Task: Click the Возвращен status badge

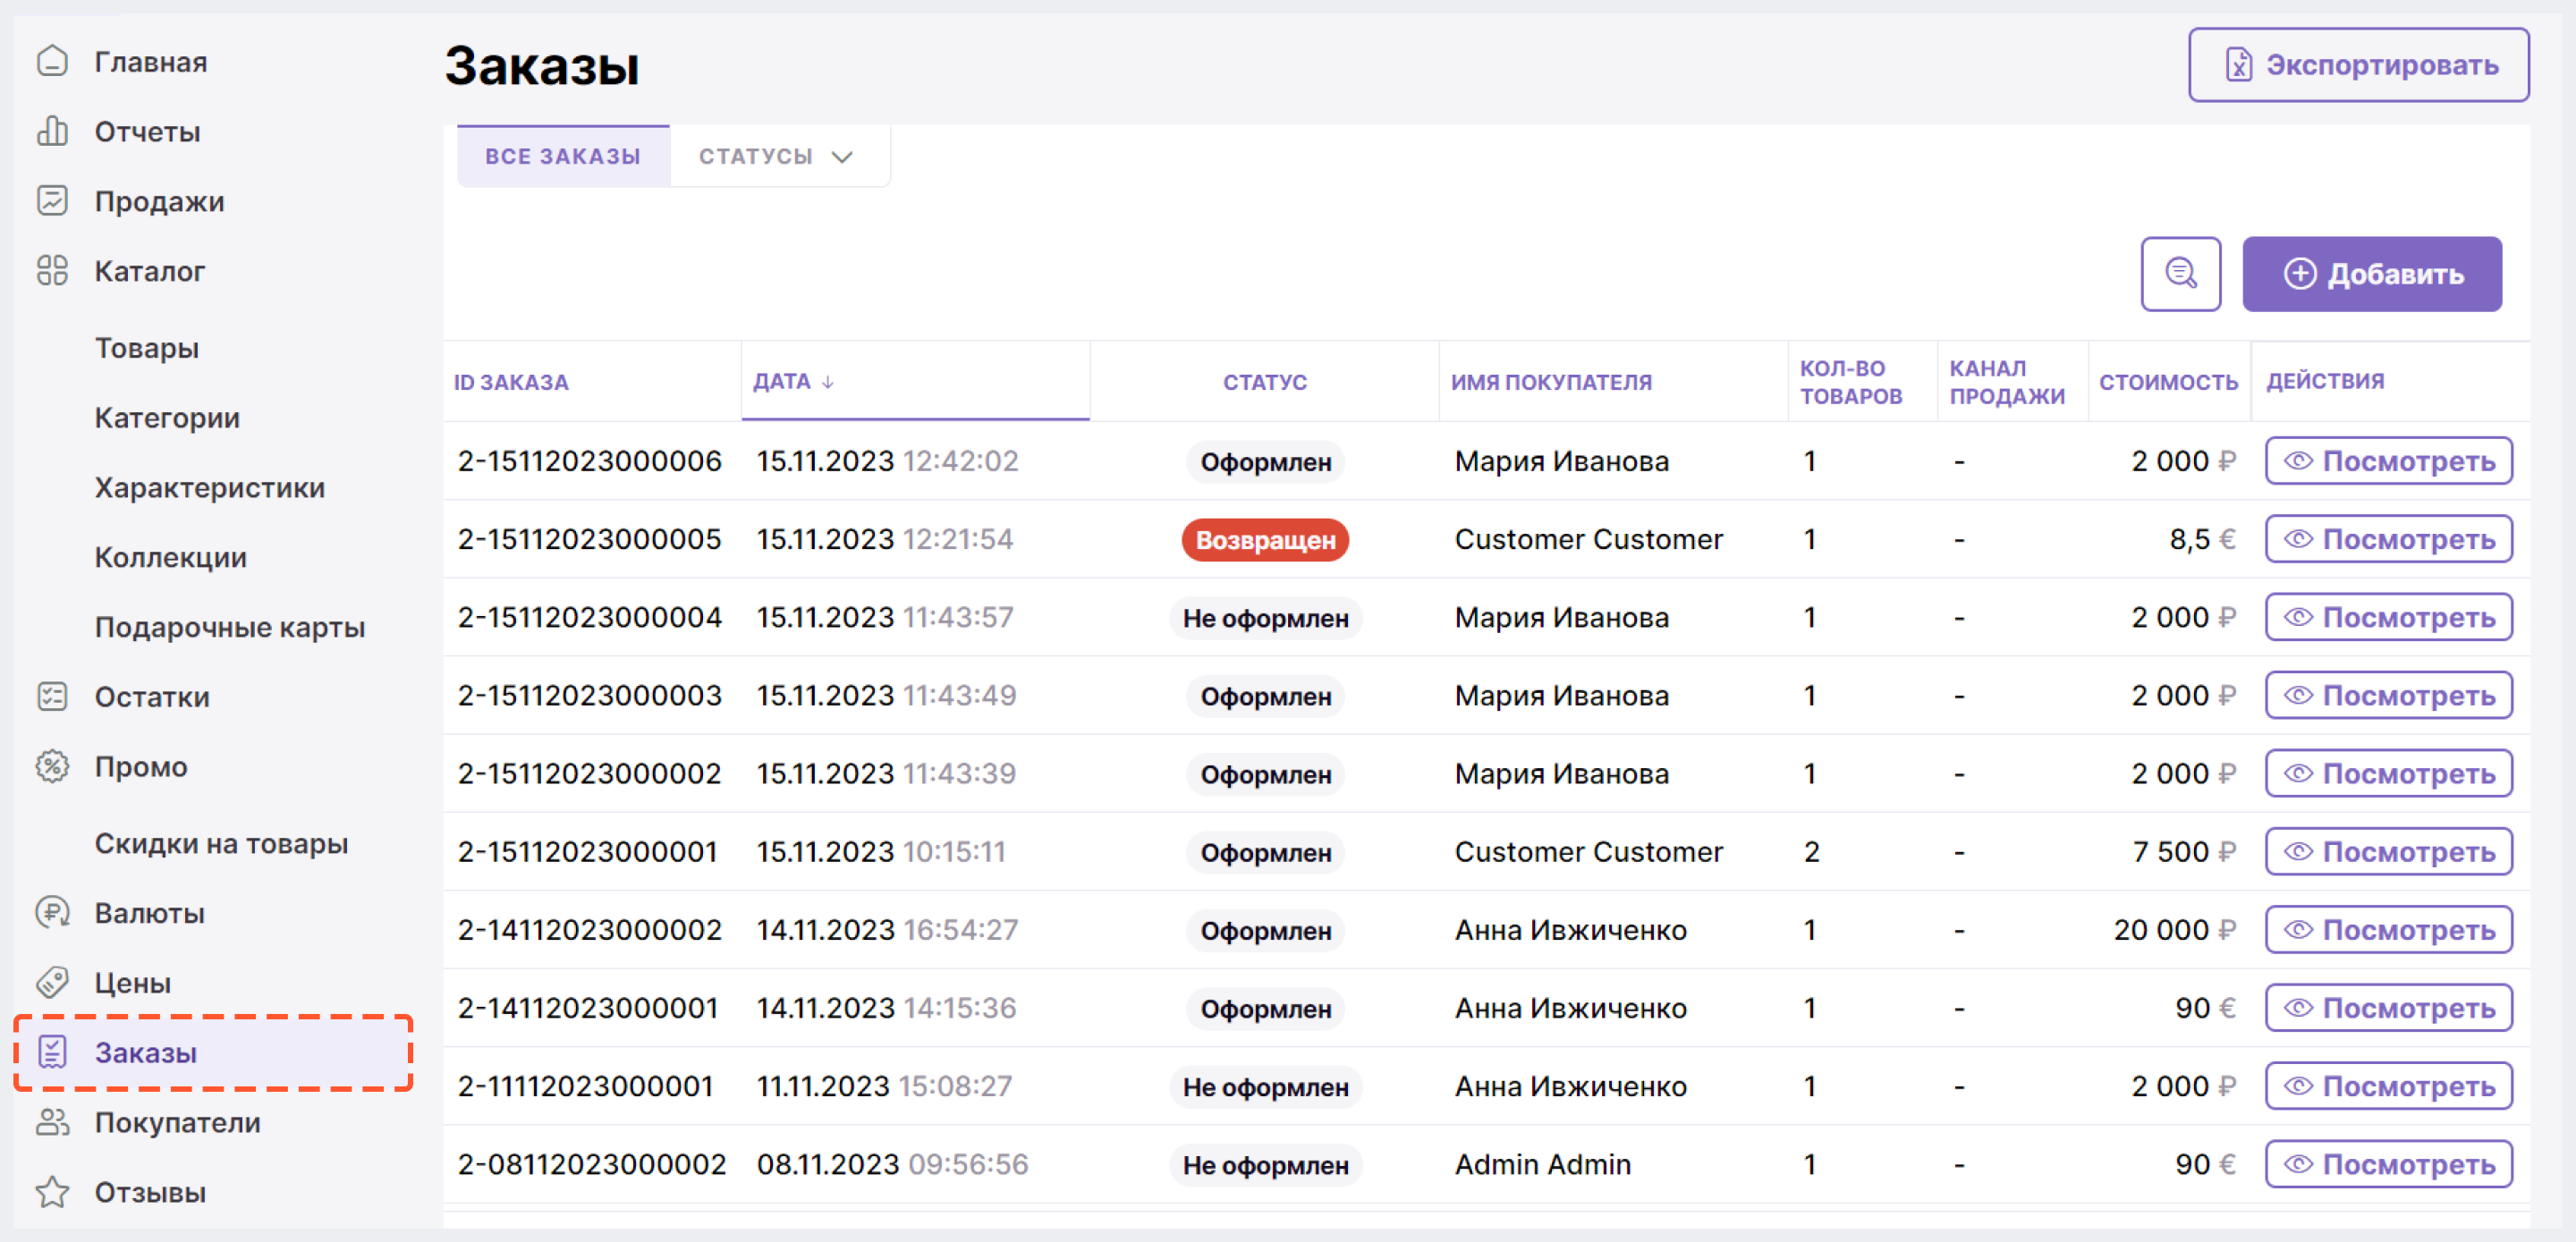Action: [x=1265, y=540]
